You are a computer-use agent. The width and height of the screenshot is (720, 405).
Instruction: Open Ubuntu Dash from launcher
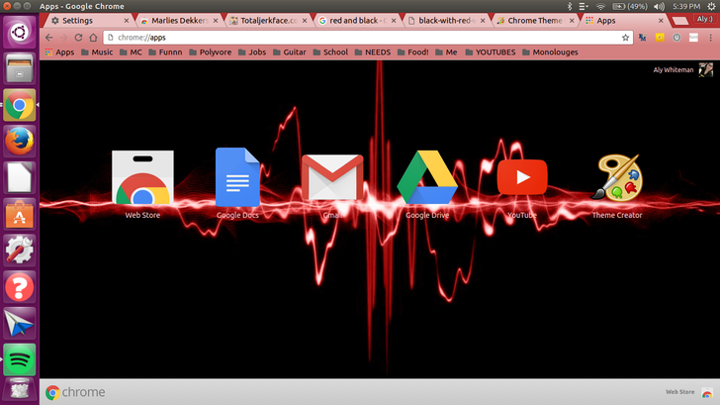pos(20,32)
